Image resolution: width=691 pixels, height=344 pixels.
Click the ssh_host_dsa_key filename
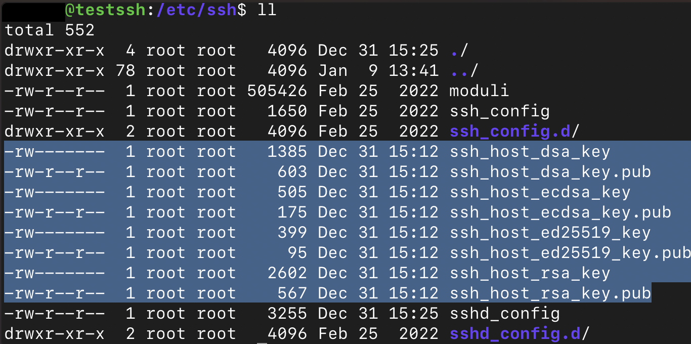click(530, 151)
